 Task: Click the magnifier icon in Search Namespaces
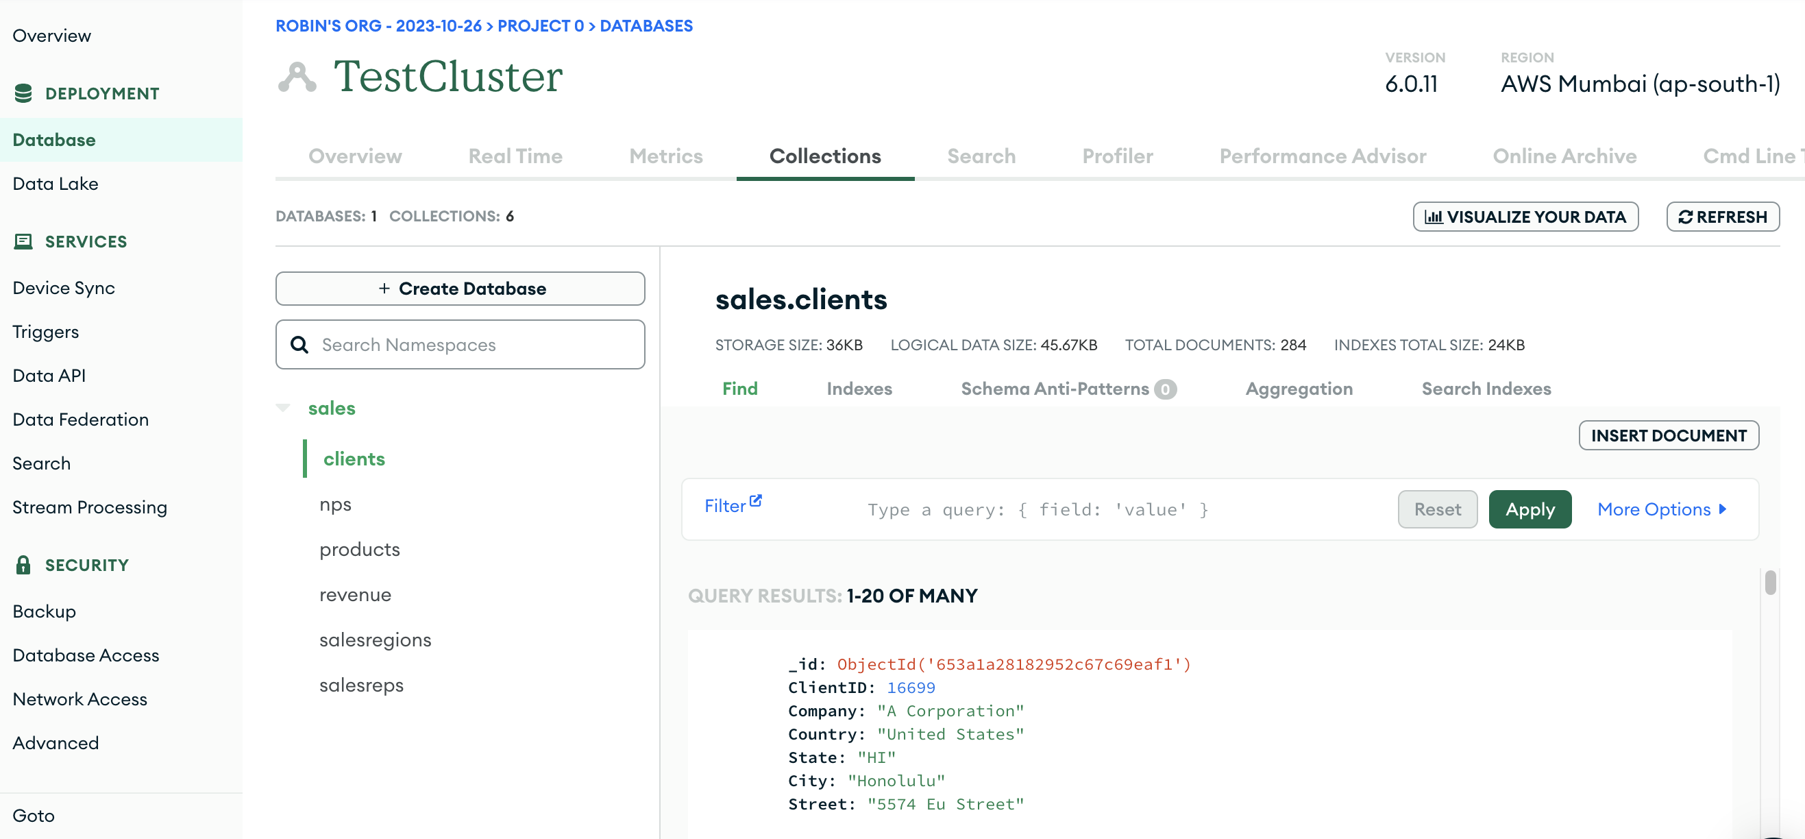point(299,345)
